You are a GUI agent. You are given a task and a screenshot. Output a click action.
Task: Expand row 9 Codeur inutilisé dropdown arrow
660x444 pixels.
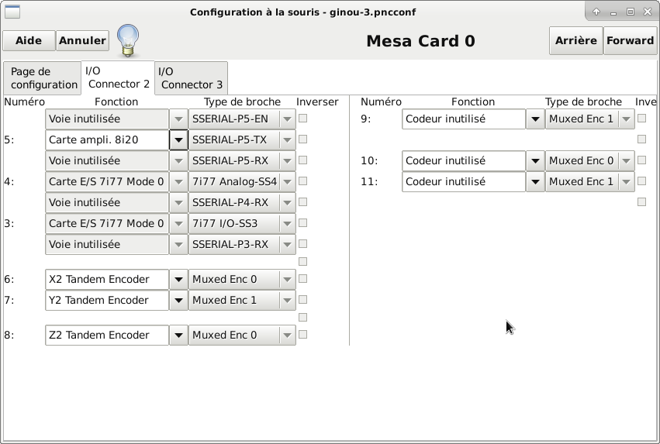point(535,119)
